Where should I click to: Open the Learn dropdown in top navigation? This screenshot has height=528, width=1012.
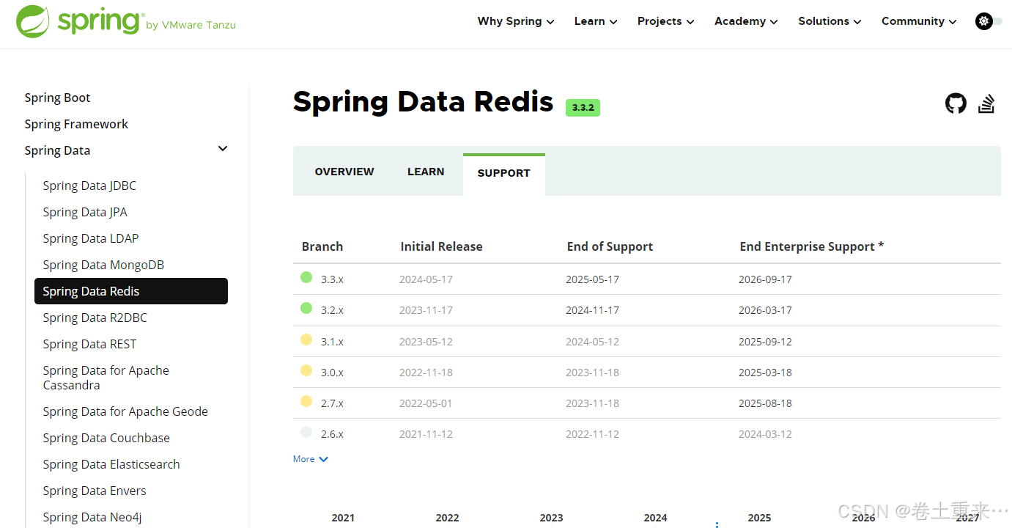click(596, 21)
